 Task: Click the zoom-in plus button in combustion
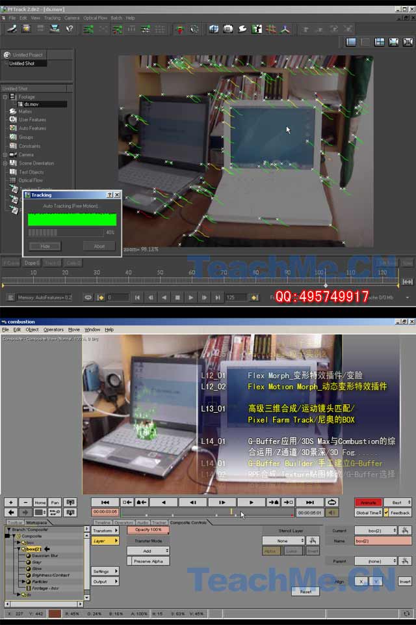point(11,502)
